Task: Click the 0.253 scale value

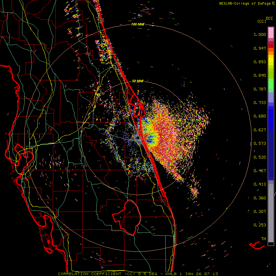Action: (260, 225)
